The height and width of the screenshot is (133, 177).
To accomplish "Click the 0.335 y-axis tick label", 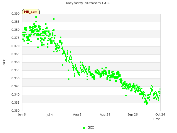I will point(15,103).
